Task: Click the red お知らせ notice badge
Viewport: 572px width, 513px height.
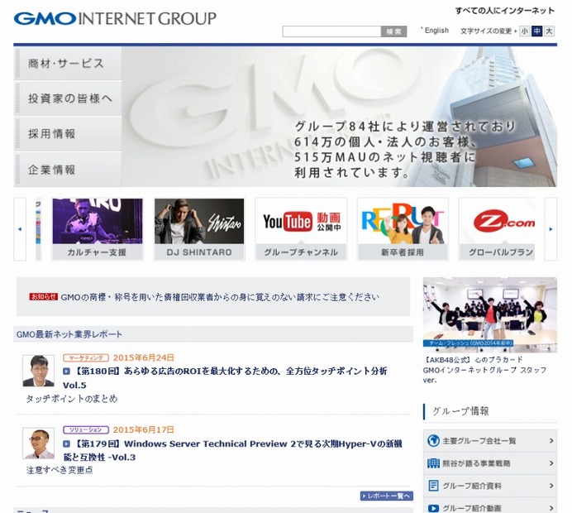Action: point(44,296)
